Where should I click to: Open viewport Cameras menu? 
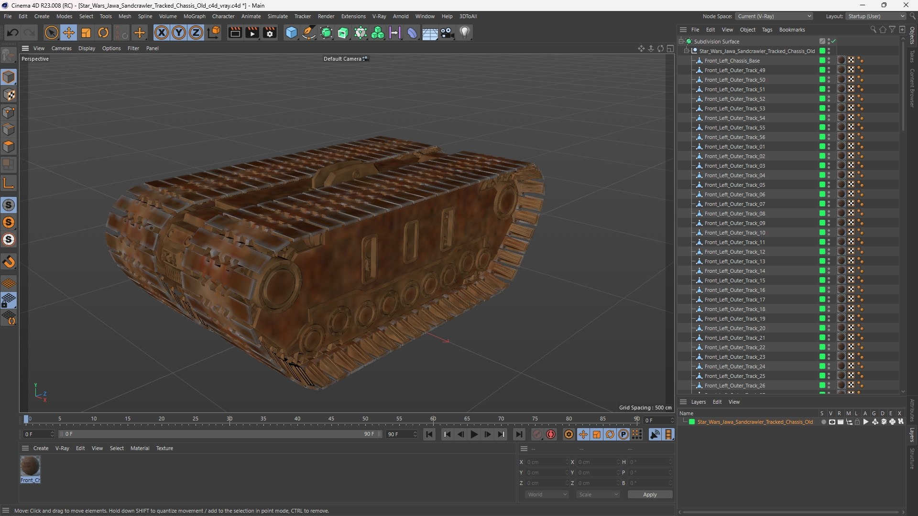[x=61, y=48]
